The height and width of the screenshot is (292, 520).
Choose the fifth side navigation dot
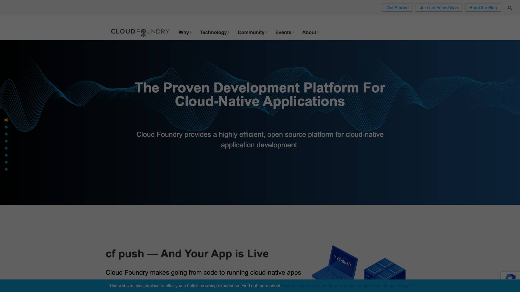pos(6,148)
